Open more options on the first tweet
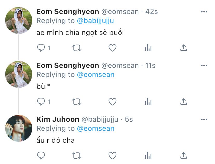The width and height of the screenshot is (215, 164). (204, 12)
